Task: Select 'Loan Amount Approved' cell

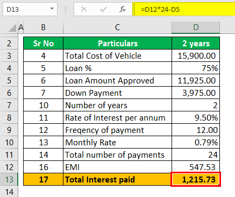Action: 118,80
